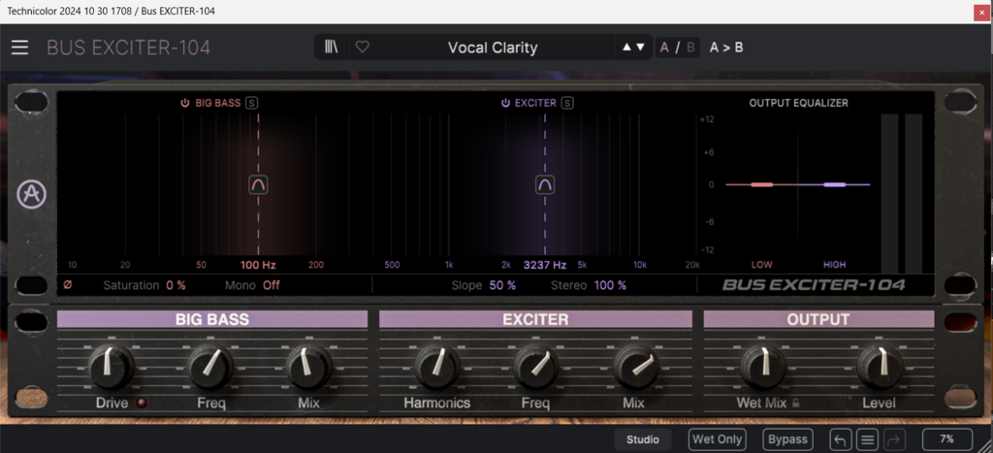Switch to state B
Screen dimensions: 993x453
tap(690, 47)
